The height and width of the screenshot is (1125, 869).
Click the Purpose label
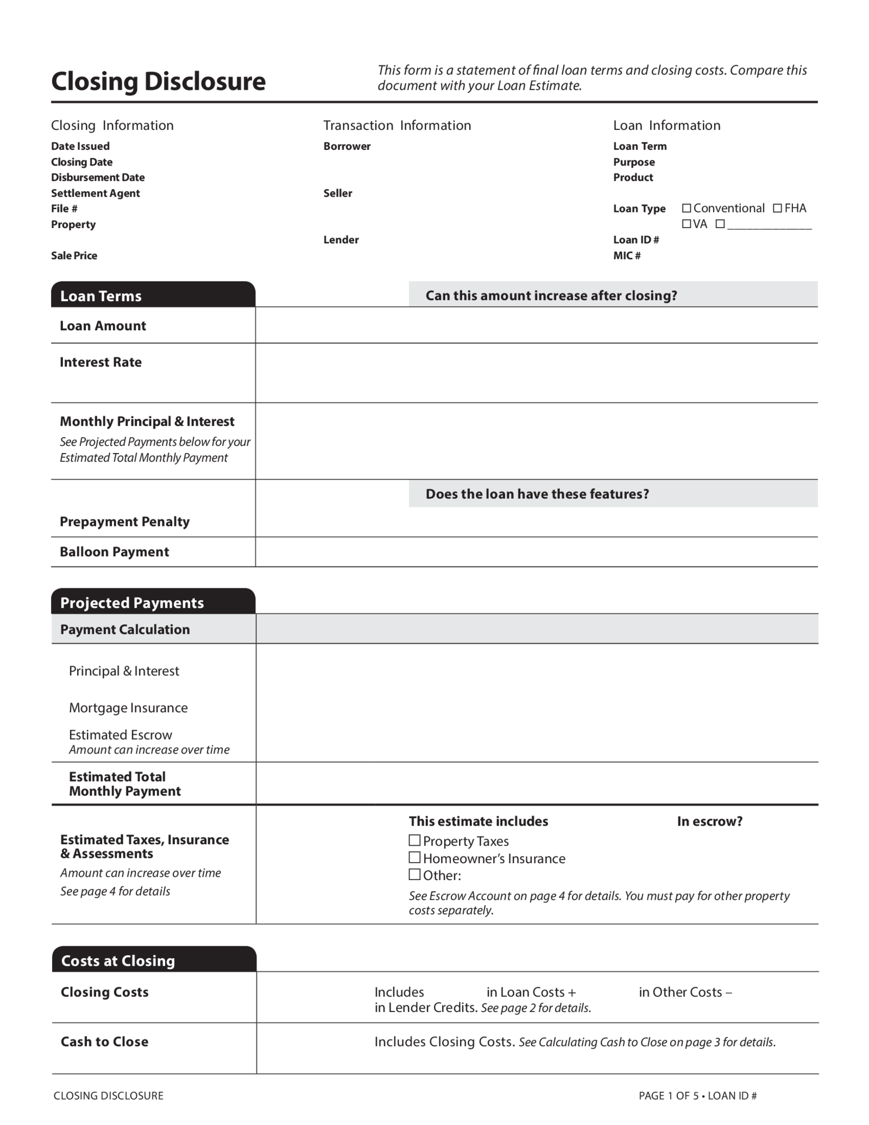(x=634, y=162)
